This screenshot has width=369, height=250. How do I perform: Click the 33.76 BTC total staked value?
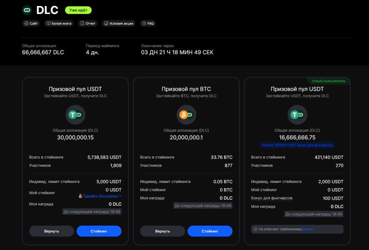[x=221, y=157]
